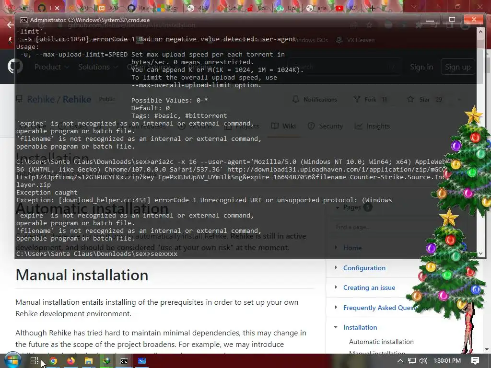Viewport: 491px width, 368px height.
Task: Open a new Chrome tab with the plus button
Action: tap(372, 8)
